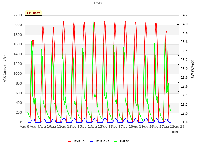The height and width of the screenshot is (147, 197).
Task: Click the 600 left-axis tick
Action: click(19, 93)
